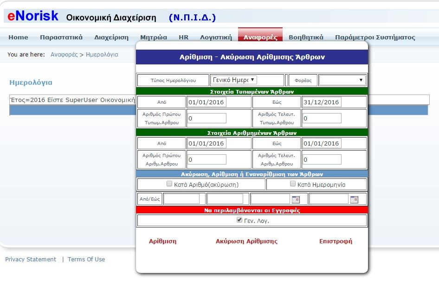Open the Βοηθητικά menu
439x285 pixels.
point(306,37)
